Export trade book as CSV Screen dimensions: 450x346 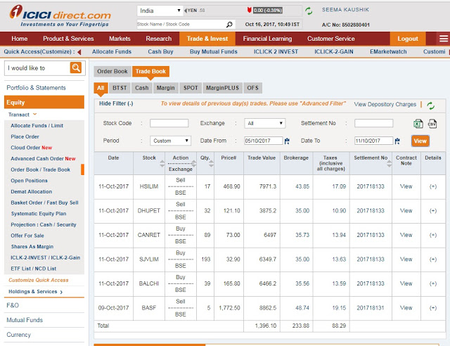coord(432,124)
